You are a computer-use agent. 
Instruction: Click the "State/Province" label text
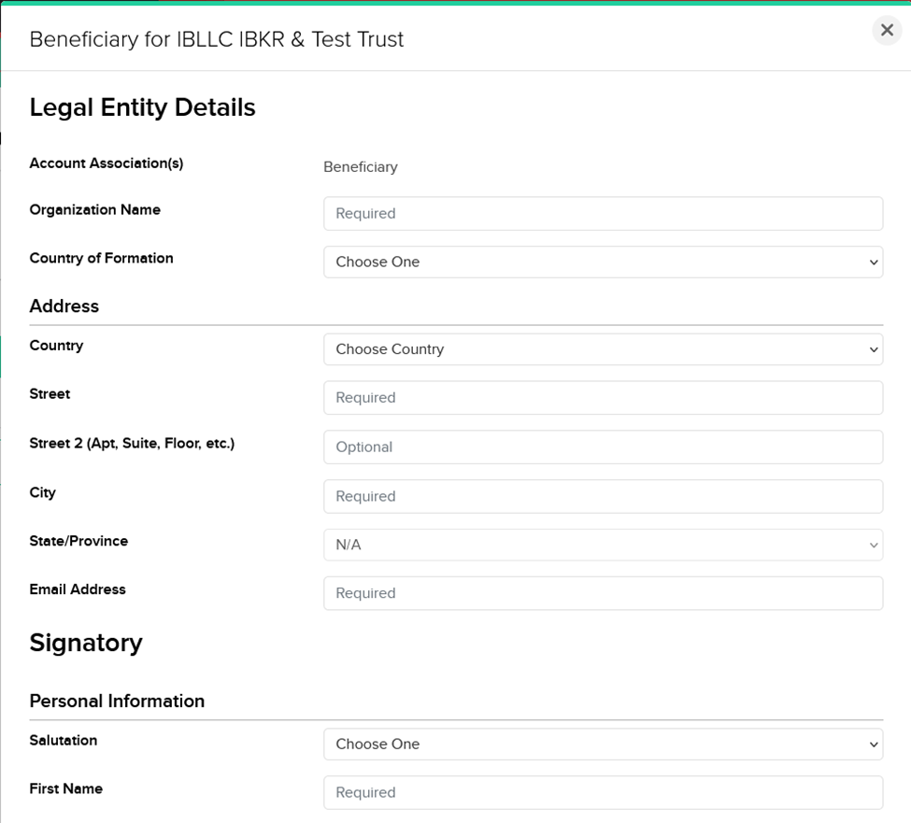78,541
